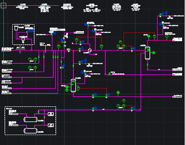The height and width of the screenshot is (145, 185).
Task: Select the off-page connector at left end of main header
Action: tap(7, 50)
